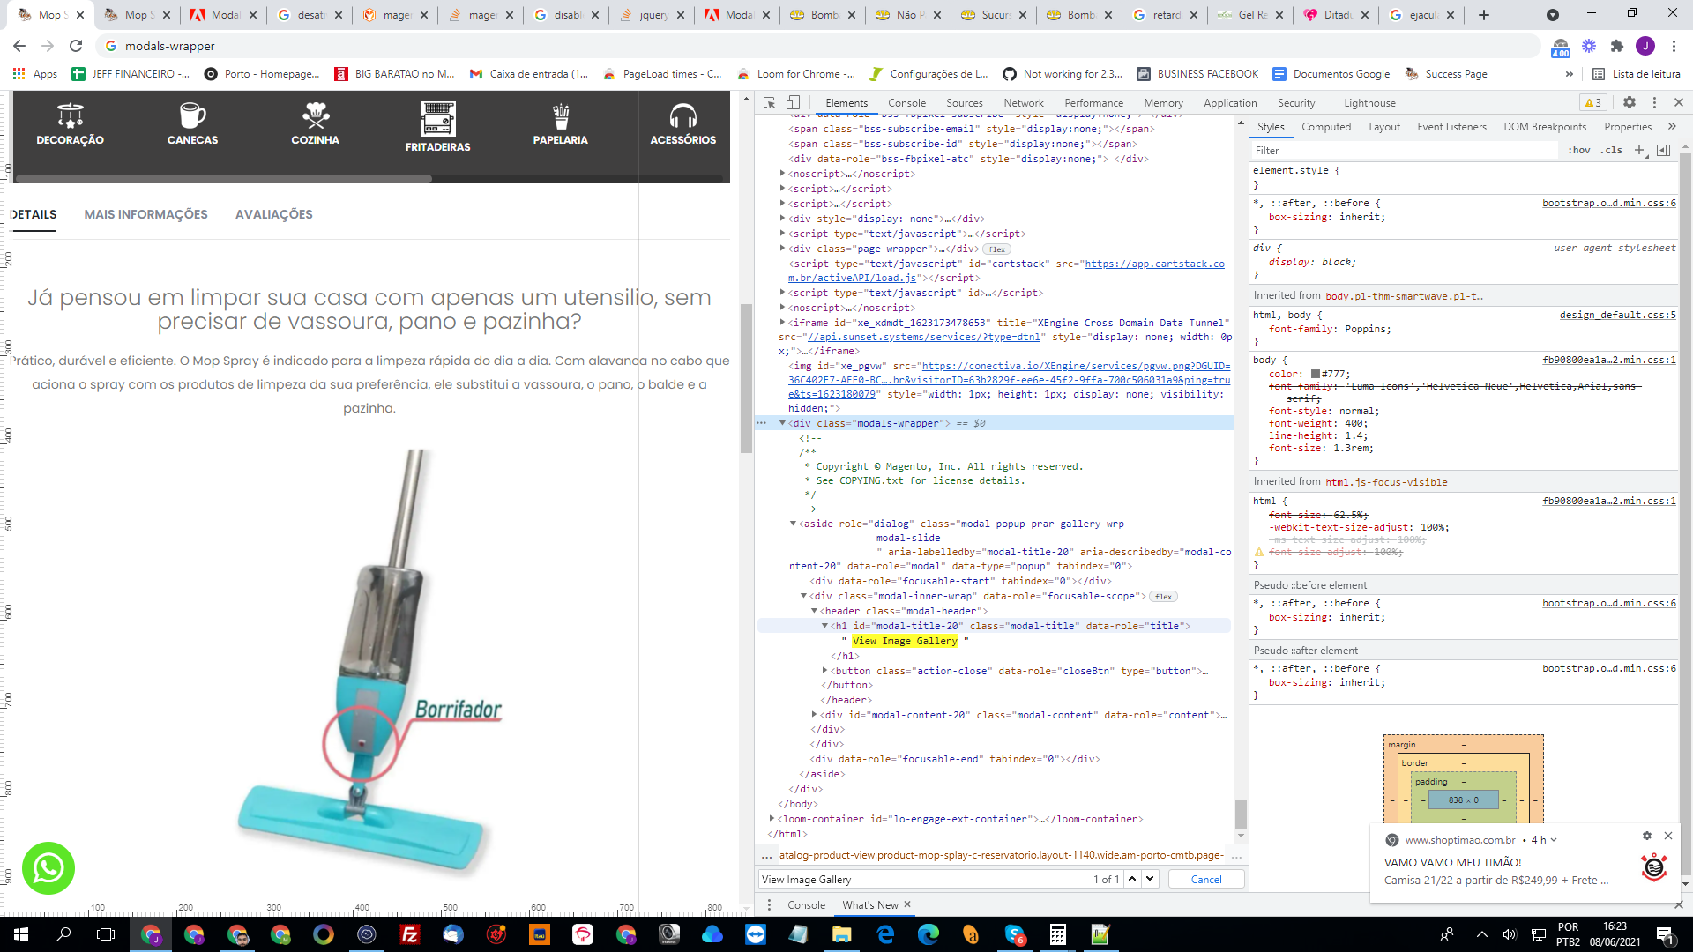Toggle the flex badge on page-wrapper div
The width and height of the screenshot is (1693, 952).
(997, 249)
